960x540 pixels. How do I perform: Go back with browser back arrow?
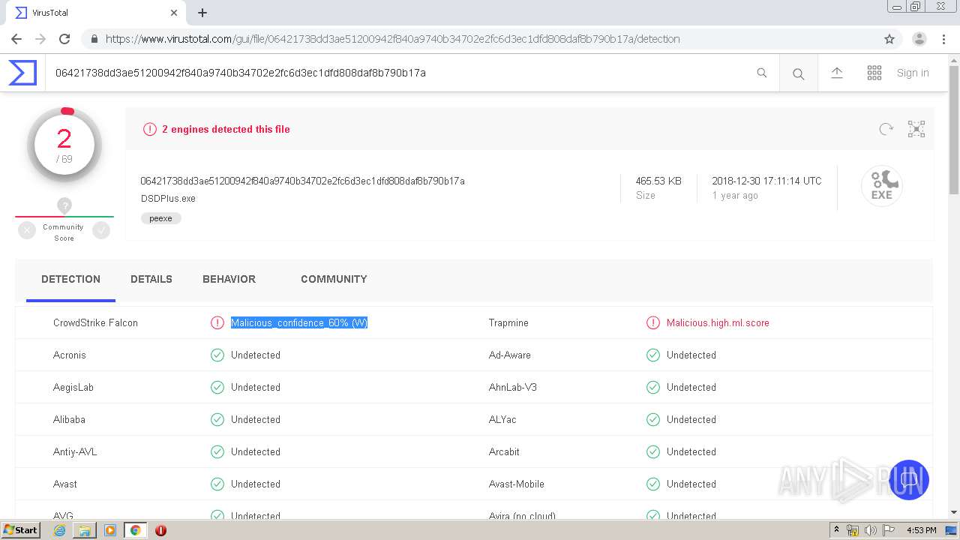[16, 39]
